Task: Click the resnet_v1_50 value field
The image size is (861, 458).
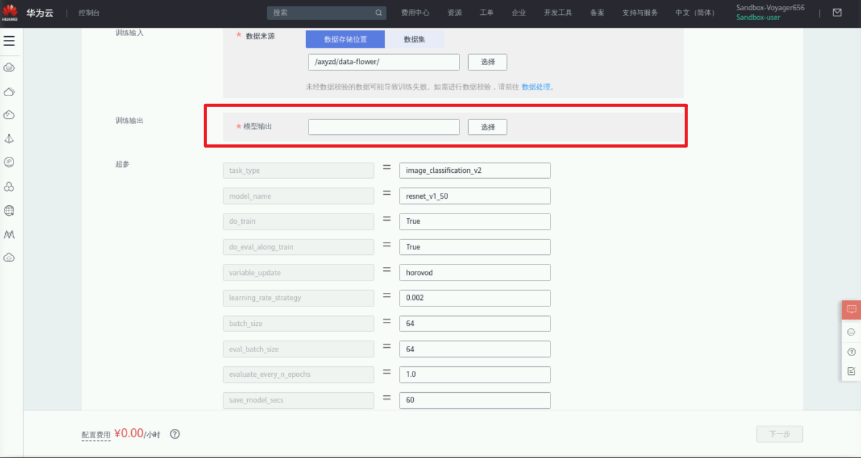Action: pyautogui.click(x=475, y=196)
